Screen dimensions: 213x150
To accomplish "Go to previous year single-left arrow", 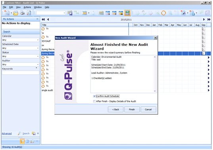I will pos(48,19).
